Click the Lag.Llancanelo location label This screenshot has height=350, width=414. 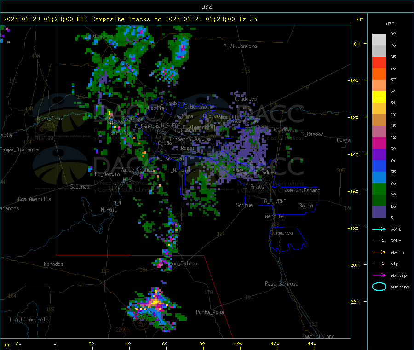coord(29,320)
